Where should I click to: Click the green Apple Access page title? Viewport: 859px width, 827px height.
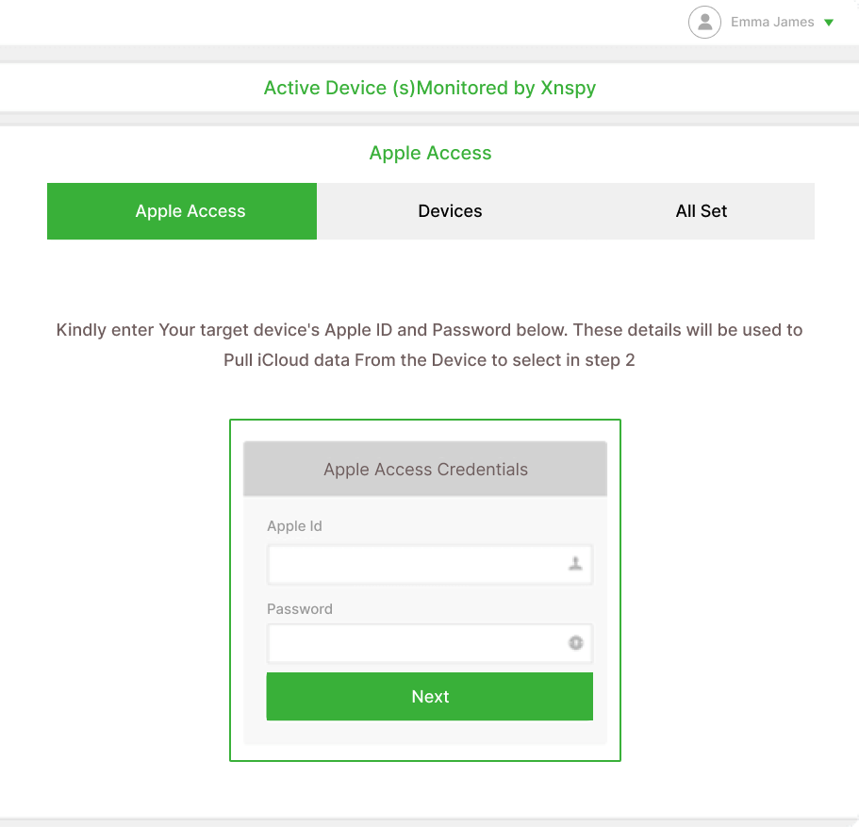(x=430, y=154)
